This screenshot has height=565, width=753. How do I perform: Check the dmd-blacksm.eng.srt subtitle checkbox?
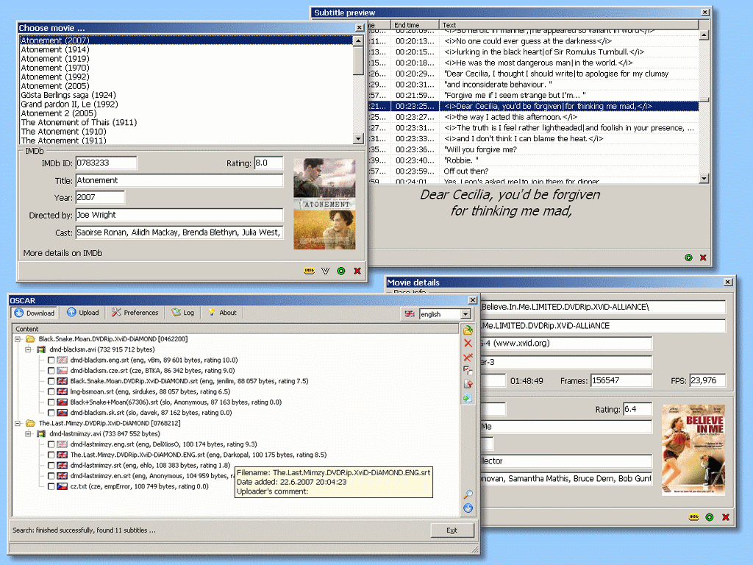coord(51,360)
